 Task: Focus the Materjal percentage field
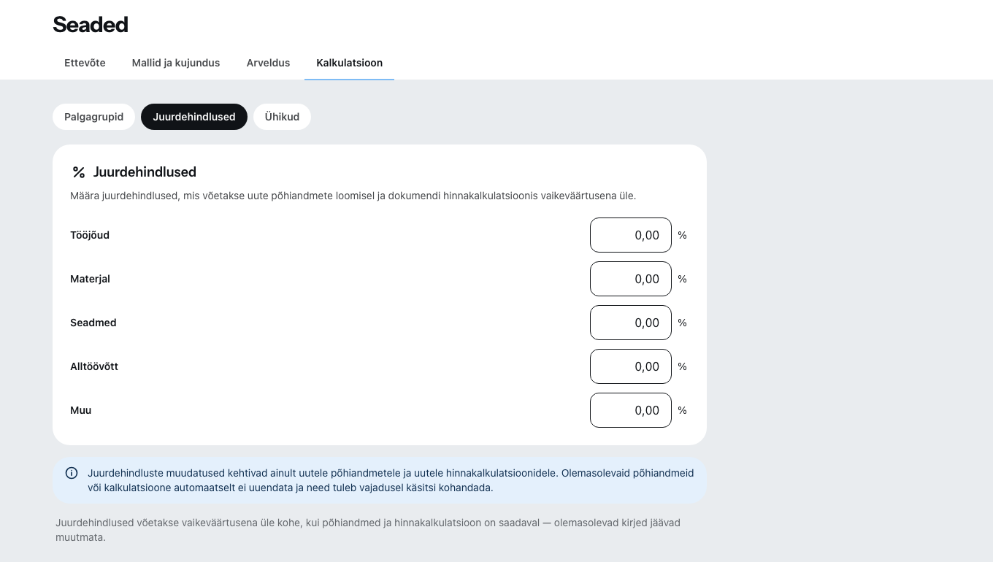[x=631, y=279]
